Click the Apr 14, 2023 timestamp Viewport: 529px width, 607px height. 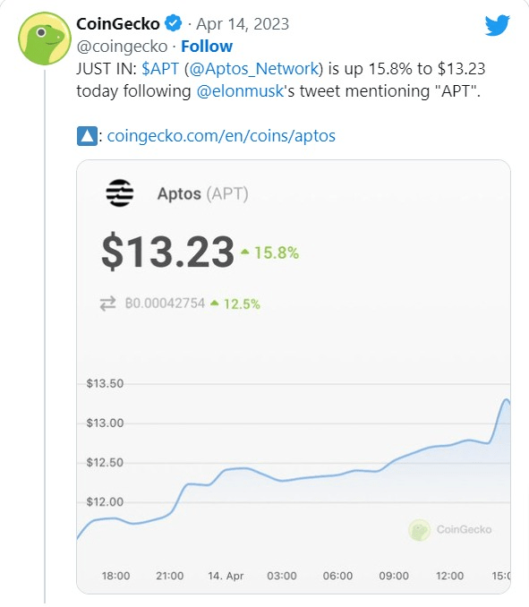coord(243,24)
